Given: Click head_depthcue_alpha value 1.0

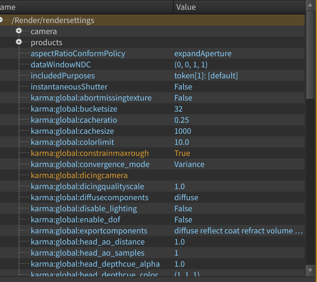Looking at the screenshot, I should pos(179,264).
